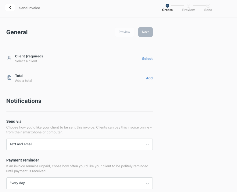
Task: Click the Send step checkmark circle
Action: [208, 5]
